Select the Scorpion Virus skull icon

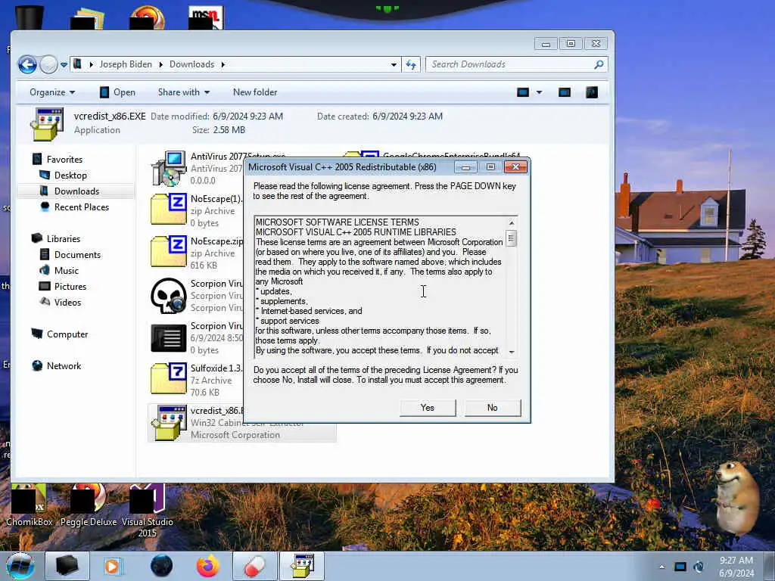pos(169,296)
